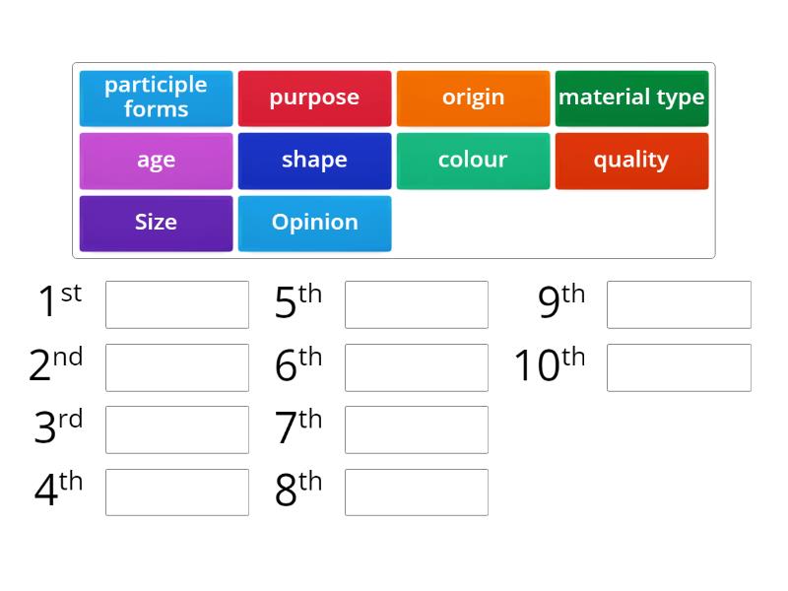
Task: Click the 9th position answer slot
Action: 679,304
